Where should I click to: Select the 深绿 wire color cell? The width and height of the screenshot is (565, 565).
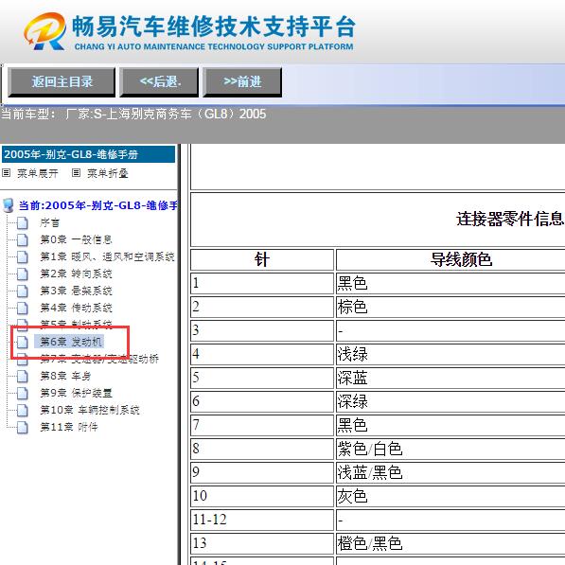450,401
